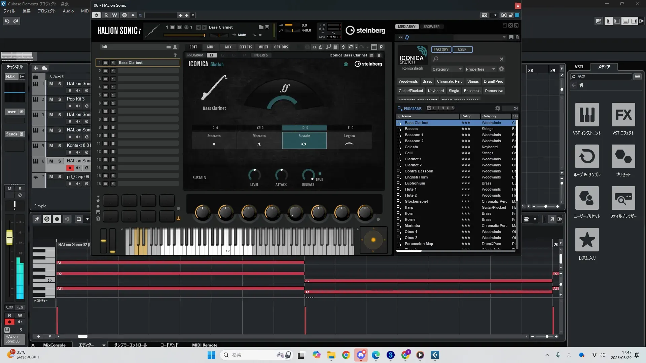Adjust the ATTACK knob
This screenshot has height=363, width=646.
[281, 175]
